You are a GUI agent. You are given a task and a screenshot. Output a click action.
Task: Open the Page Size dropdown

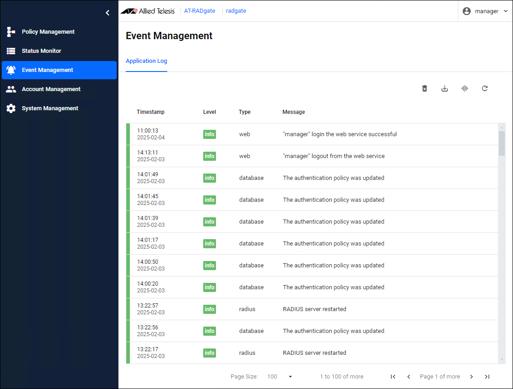coord(280,377)
